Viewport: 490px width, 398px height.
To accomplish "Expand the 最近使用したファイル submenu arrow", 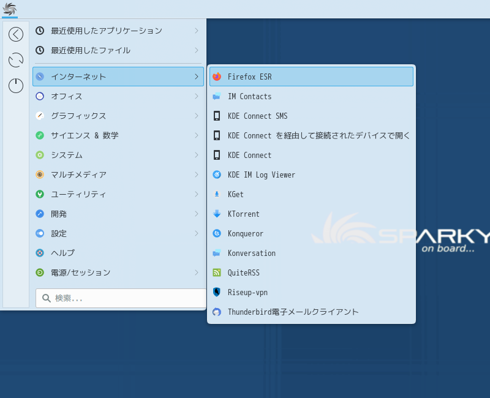I will (x=197, y=50).
